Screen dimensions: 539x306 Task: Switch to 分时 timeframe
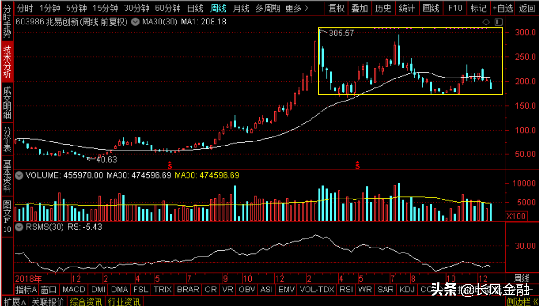(25, 8)
